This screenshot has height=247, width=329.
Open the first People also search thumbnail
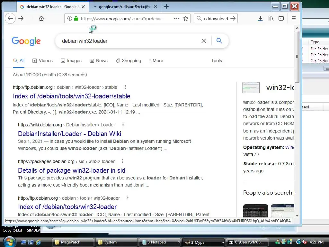click(x=255, y=211)
